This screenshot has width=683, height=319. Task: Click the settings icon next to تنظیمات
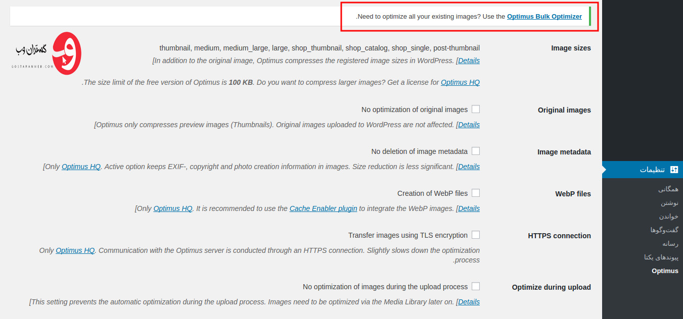674,170
